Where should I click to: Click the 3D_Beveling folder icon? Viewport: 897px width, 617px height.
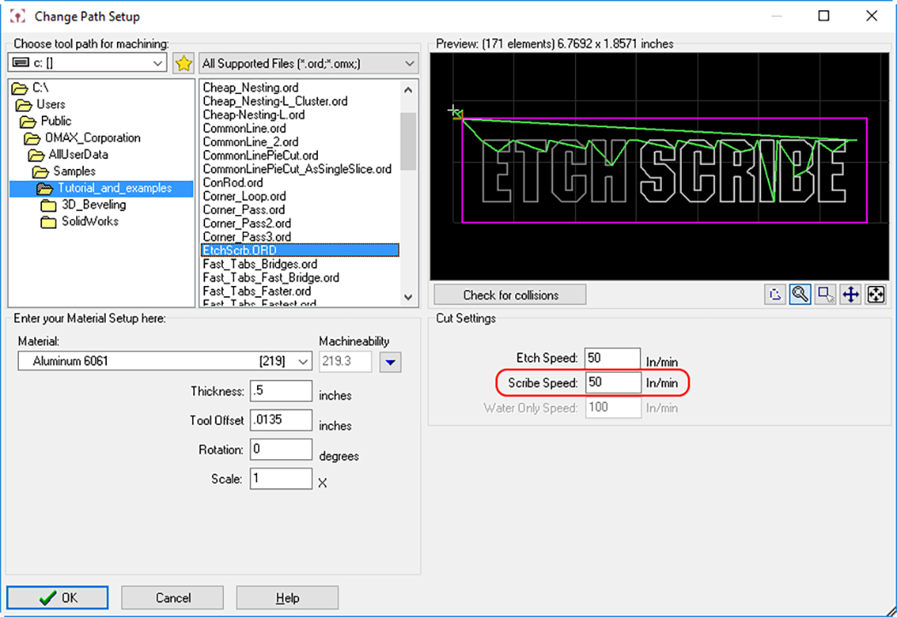click(48, 205)
